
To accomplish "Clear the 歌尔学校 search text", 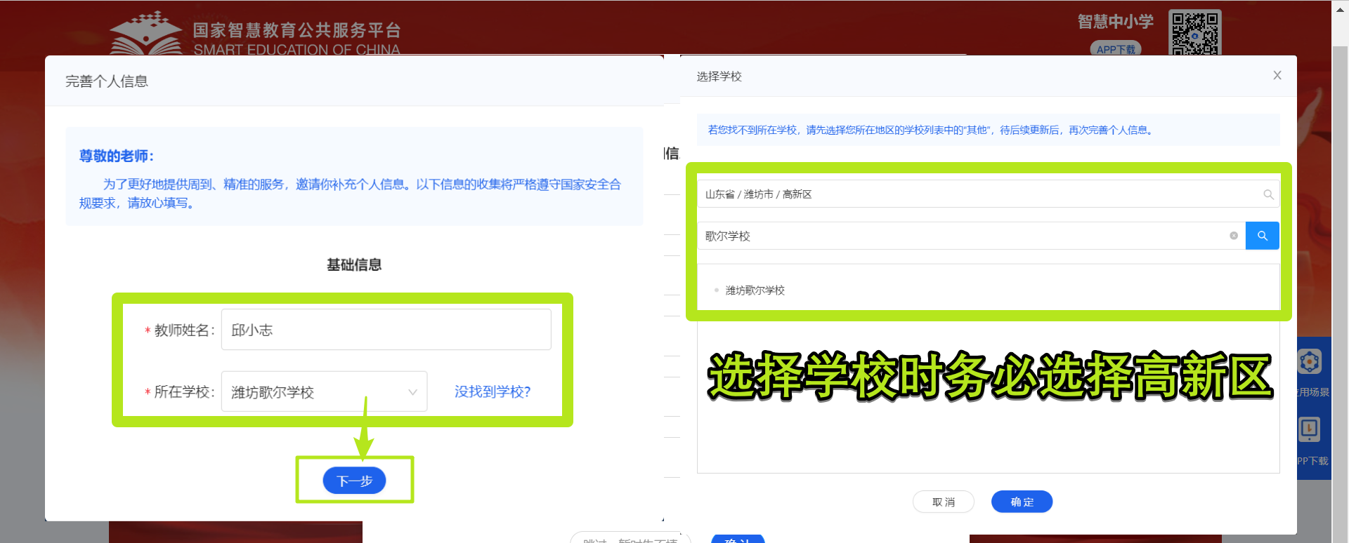I will (x=1233, y=236).
